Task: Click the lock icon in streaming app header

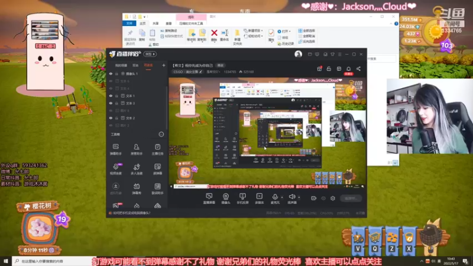Action: (329, 69)
